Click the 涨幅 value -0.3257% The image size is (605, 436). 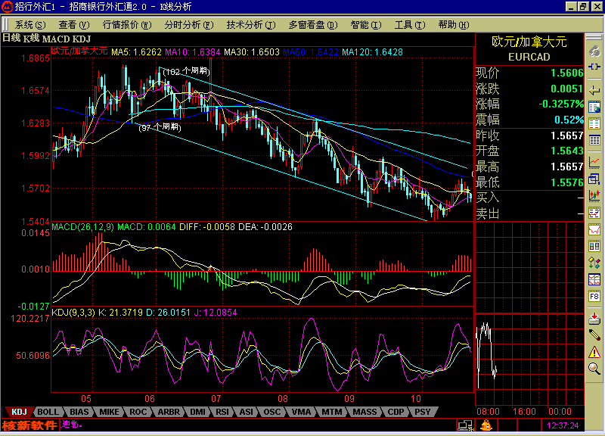point(561,104)
